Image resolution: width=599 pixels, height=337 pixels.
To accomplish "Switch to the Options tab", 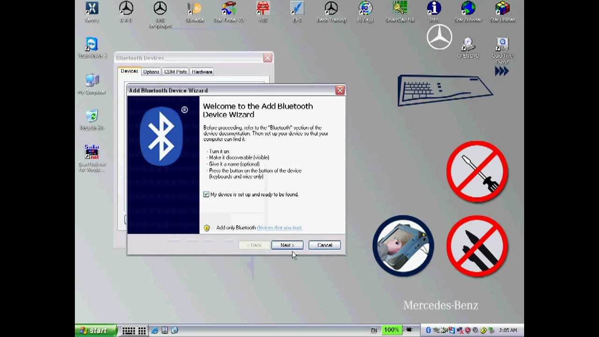I will (x=151, y=72).
